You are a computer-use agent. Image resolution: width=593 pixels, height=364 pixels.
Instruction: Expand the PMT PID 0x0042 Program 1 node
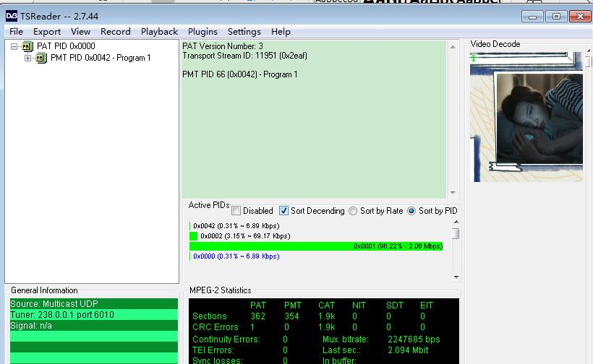click(x=28, y=58)
